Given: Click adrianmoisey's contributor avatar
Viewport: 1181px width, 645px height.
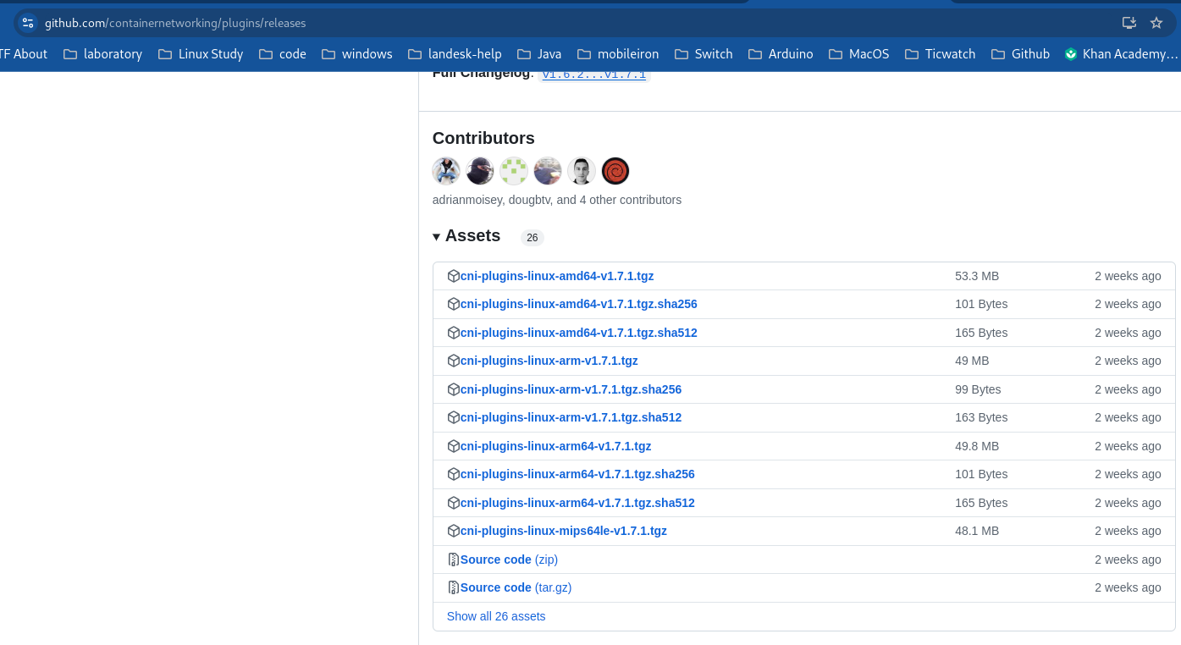Looking at the screenshot, I should (x=446, y=170).
